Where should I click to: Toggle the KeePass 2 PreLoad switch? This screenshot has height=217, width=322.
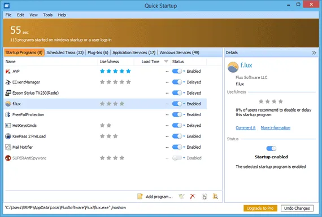click(x=177, y=136)
